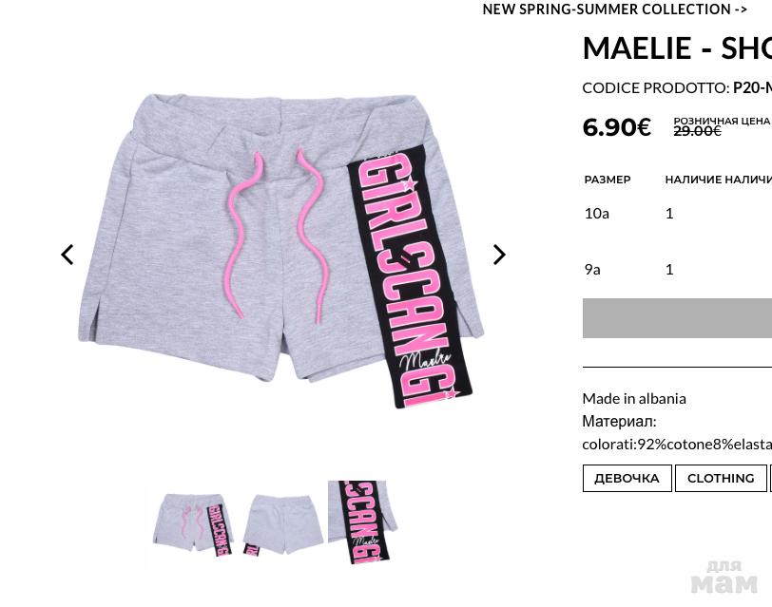
Task: Select the front view shorts thumbnail
Action: (x=192, y=525)
